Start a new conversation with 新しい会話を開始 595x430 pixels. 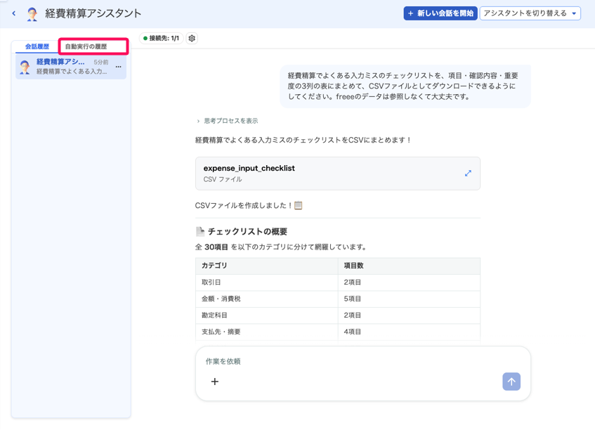pos(440,13)
